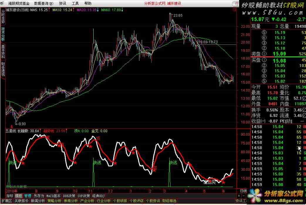Image resolution: width=306 pixels, height=205 pixels.
Task: Click the MA10: 15.24 legend
Action: point(62,10)
